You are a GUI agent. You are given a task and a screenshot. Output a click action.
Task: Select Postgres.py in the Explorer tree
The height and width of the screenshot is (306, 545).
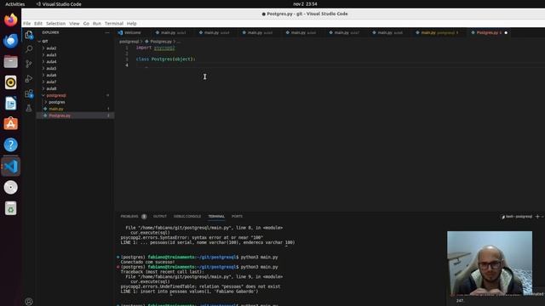point(60,116)
